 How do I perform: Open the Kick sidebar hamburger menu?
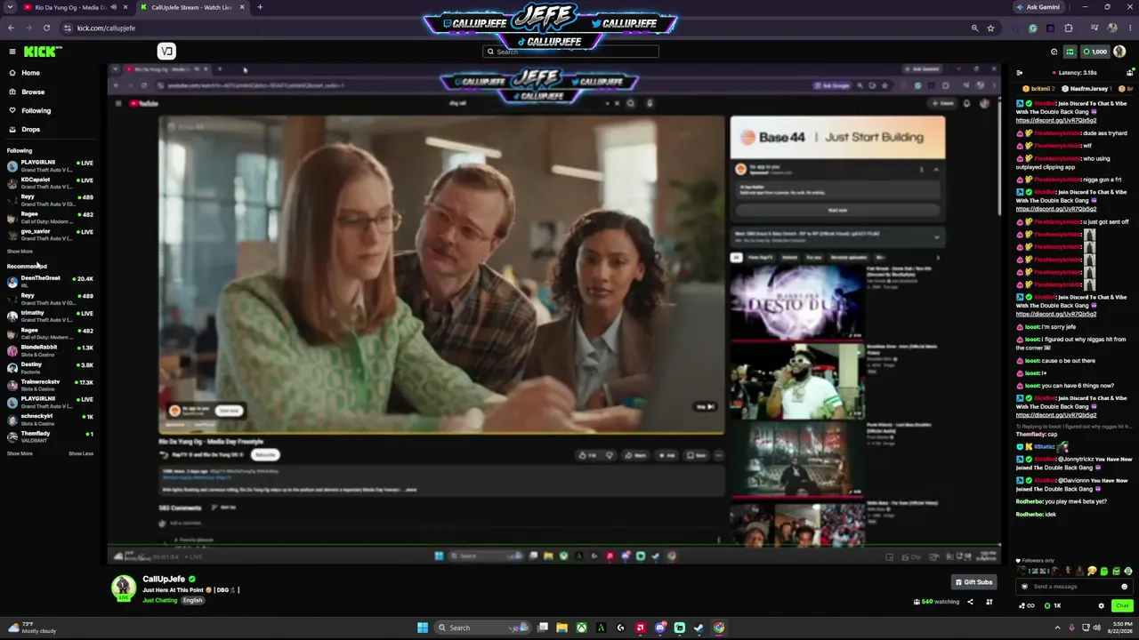11,52
